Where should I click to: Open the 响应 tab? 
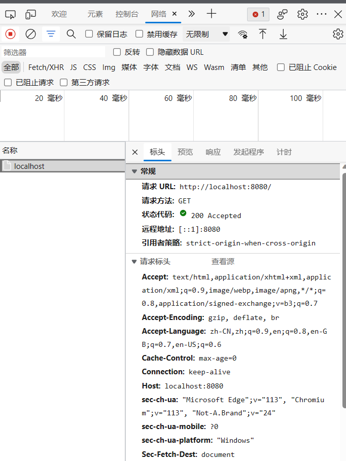[213, 152]
